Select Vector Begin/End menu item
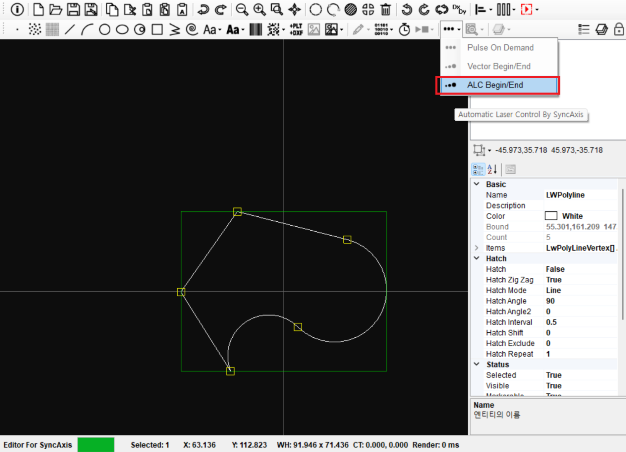The height and width of the screenshot is (452, 626). coord(499,66)
